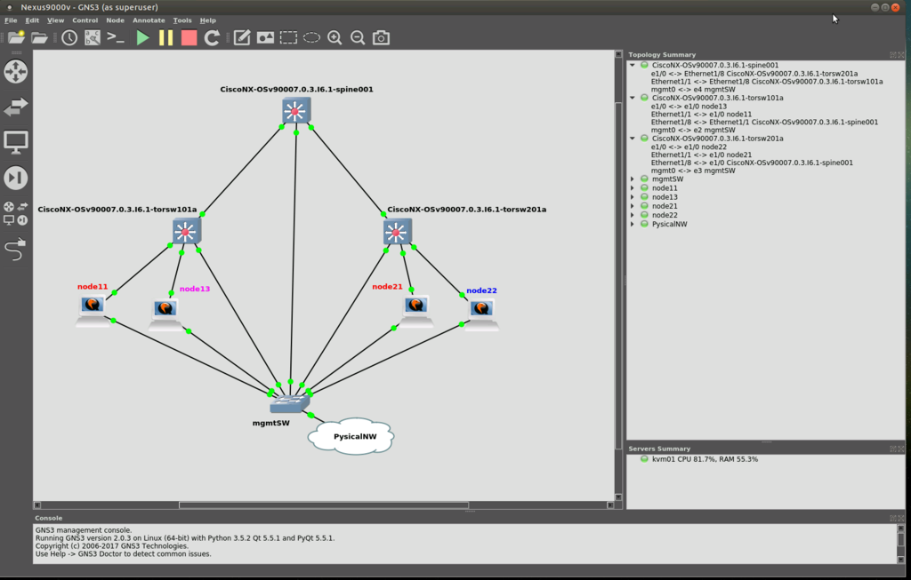Click the Zoom out magnifier icon

pyautogui.click(x=358, y=37)
